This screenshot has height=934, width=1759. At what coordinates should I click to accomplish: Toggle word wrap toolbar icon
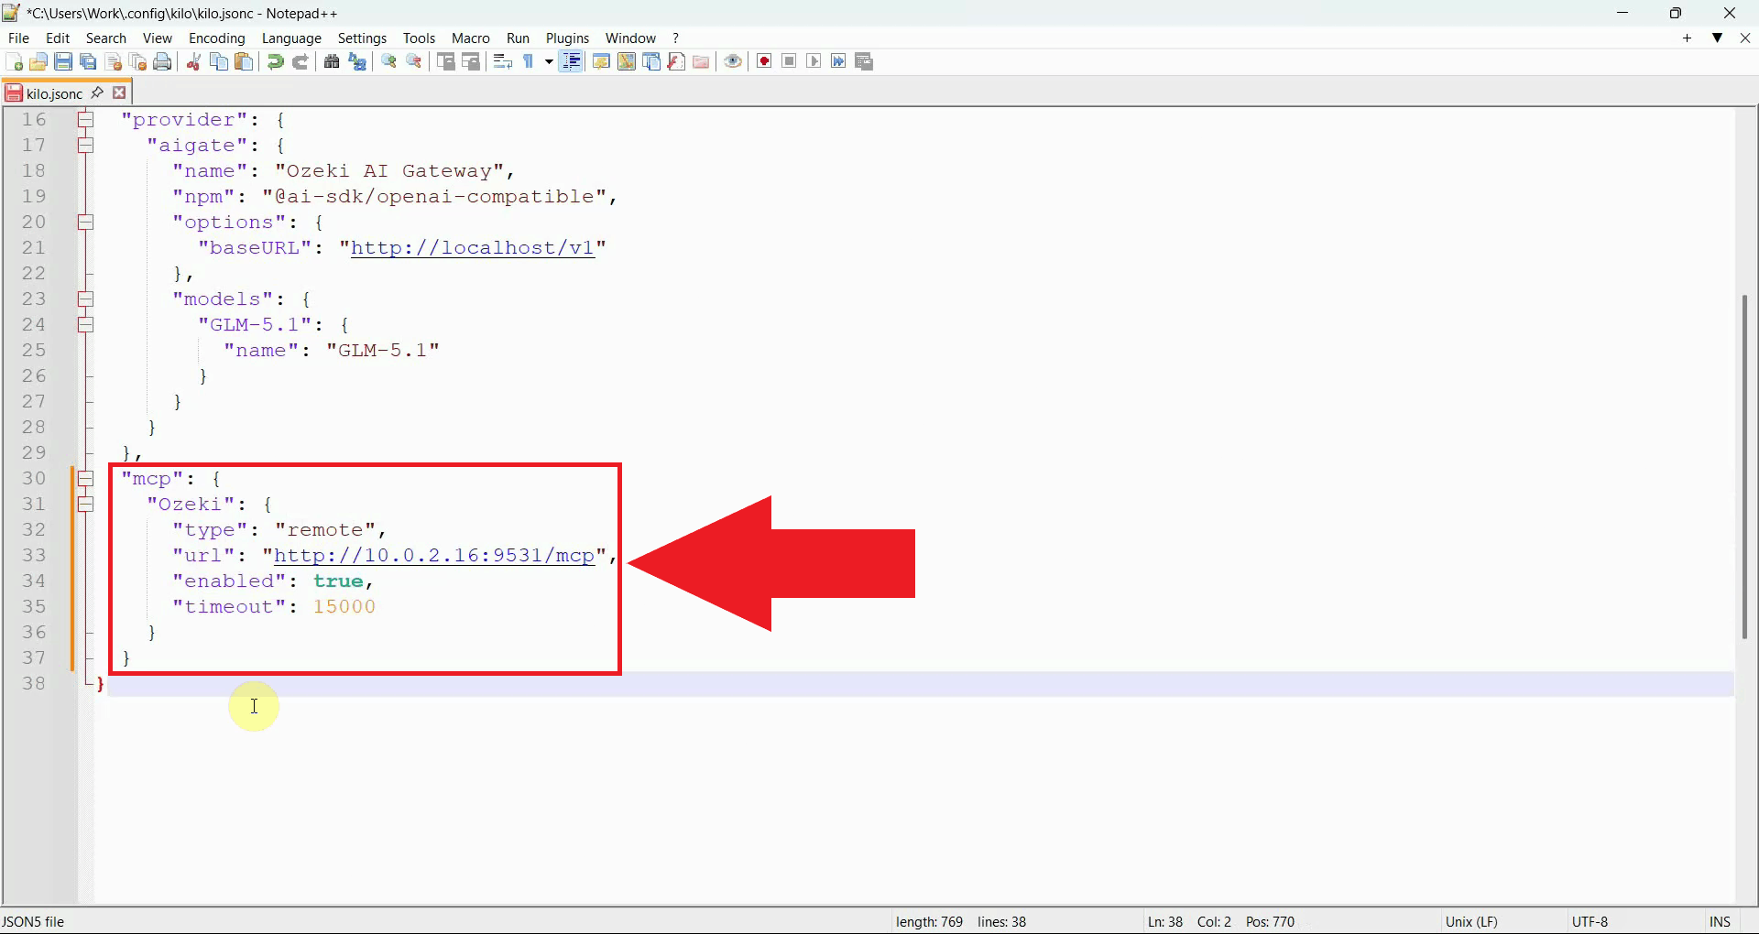[502, 61]
